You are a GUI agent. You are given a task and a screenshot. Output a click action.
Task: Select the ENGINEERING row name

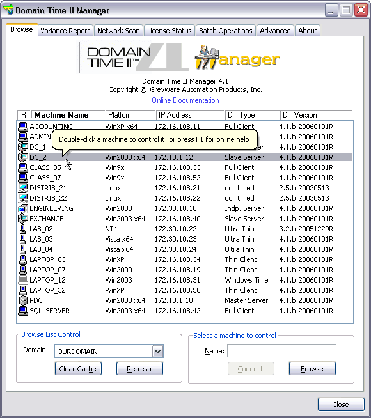pyautogui.click(x=51, y=208)
